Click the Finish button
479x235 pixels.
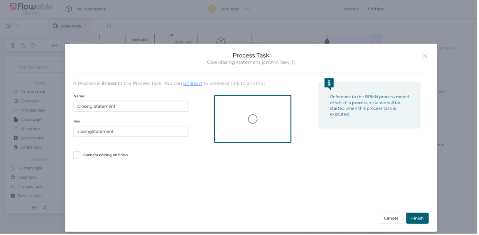(417, 218)
